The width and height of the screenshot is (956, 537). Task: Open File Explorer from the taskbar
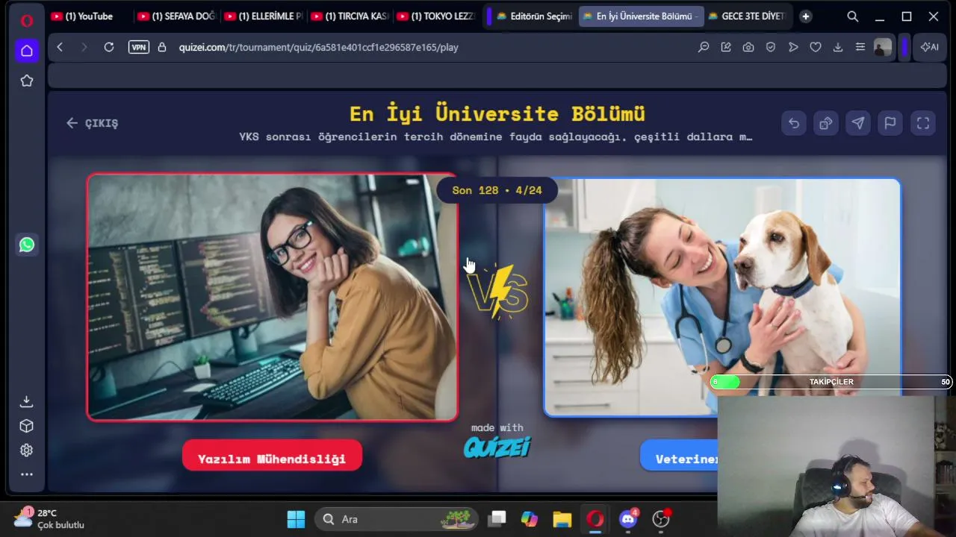pyautogui.click(x=562, y=519)
